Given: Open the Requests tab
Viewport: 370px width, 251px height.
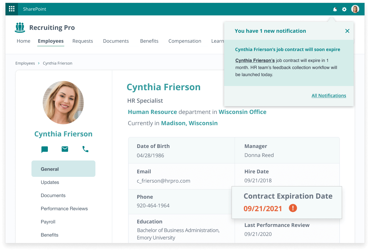Looking at the screenshot, I should 83,41.
